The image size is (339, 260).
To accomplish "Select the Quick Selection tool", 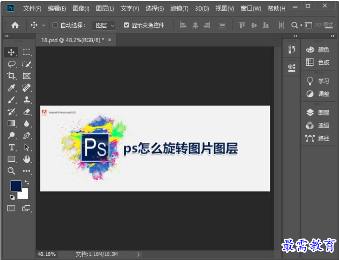I will pos(26,64).
